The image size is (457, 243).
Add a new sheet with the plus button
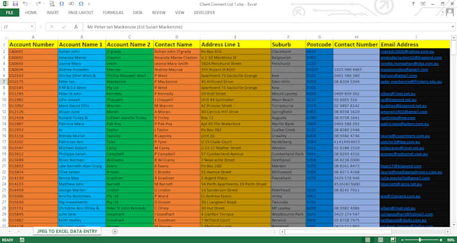(x=115, y=232)
